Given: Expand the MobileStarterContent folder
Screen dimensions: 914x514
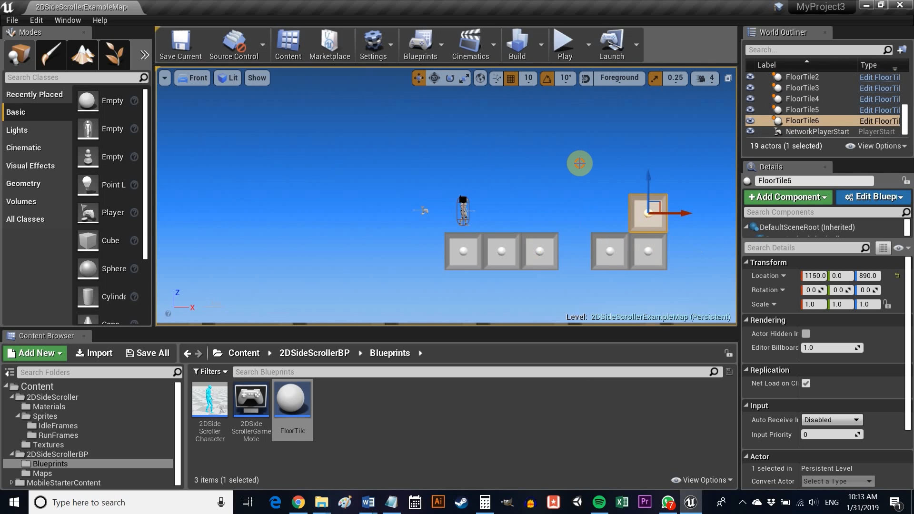Looking at the screenshot, I should click(x=11, y=483).
